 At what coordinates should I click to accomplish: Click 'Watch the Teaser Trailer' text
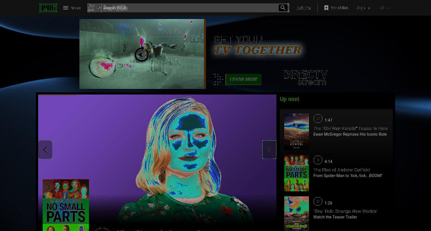pyautogui.click(x=335, y=217)
